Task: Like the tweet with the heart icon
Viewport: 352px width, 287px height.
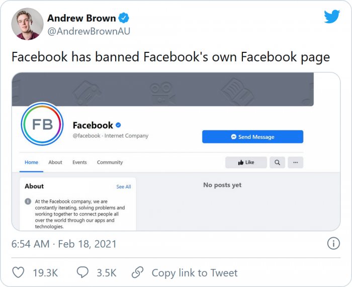Action: click(x=18, y=273)
